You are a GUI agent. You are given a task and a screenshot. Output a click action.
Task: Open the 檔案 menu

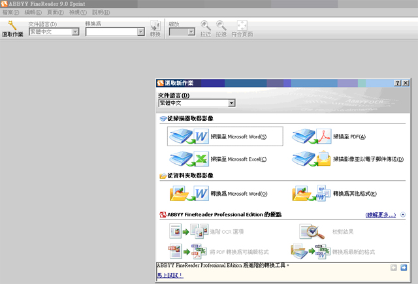point(10,12)
